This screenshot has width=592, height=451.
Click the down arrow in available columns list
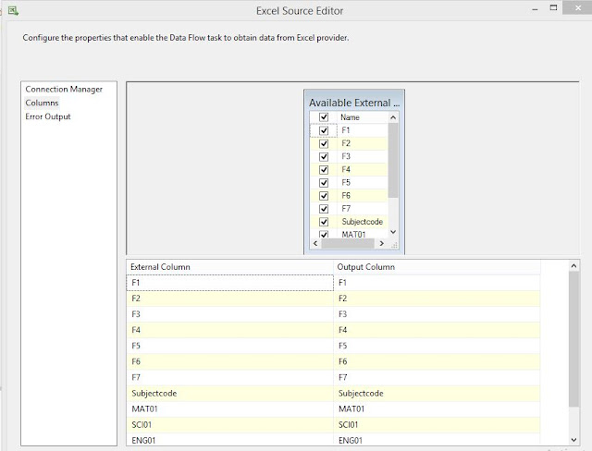tap(393, 232)
